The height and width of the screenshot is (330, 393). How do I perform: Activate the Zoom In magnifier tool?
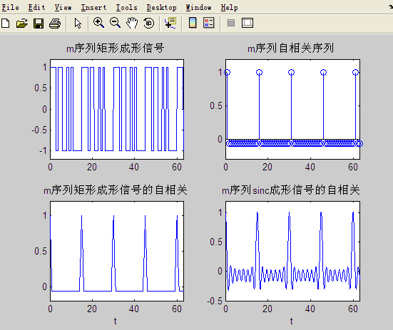click(98, 23)
